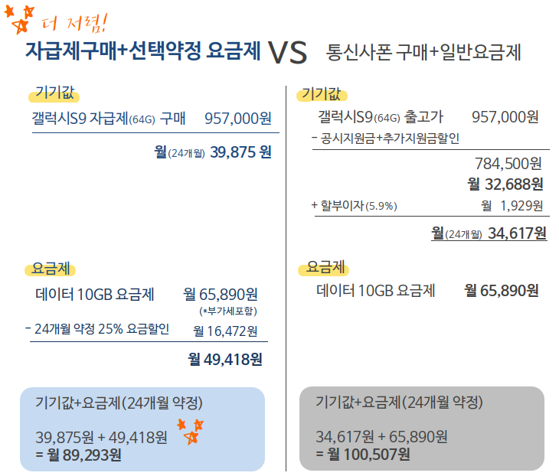Click the 784,500원 discounted device price
559x476 pixels.
pyautogui.click(x=508, y=164)
